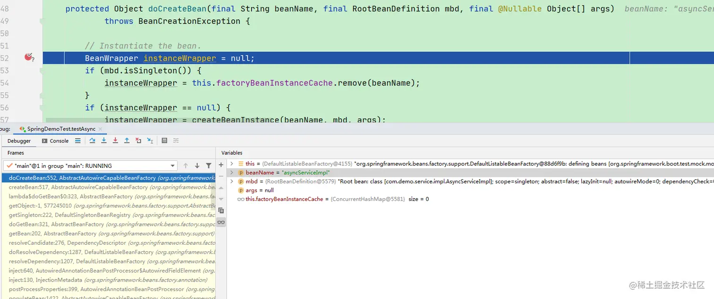Click the Variables panel header
Screen dimensions: 714x299
pos(232,153)
